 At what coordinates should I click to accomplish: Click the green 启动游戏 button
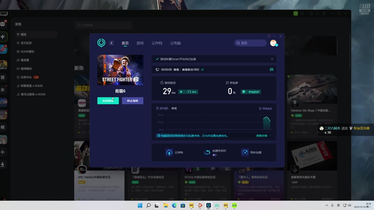[108, 101]
